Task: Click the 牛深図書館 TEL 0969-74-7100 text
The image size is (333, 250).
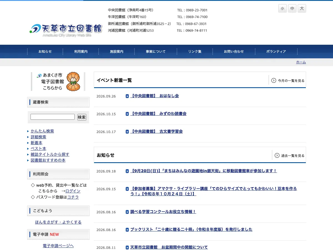Action: pos(192,17)
